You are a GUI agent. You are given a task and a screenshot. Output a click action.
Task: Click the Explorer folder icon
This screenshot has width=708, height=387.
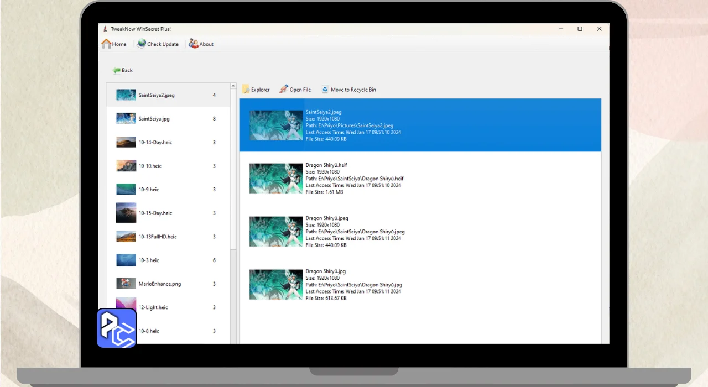[x=246, y=90]
